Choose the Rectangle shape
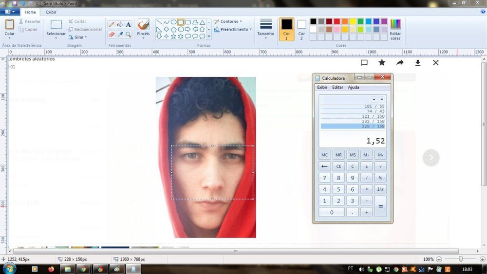This screenshot has width=487, height=274. click(181, 22)
